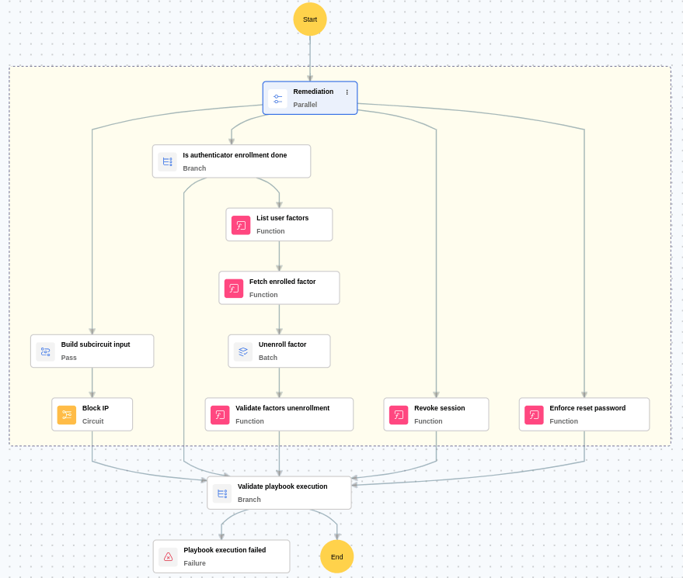Select the 'Fetch enrolled factor' label
683x578 pixels.
(x=282, y=282)
